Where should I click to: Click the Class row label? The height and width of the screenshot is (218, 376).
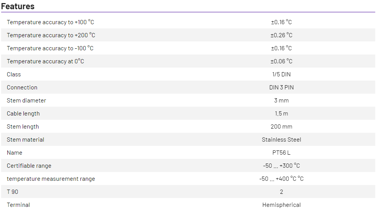coord(14,74)
